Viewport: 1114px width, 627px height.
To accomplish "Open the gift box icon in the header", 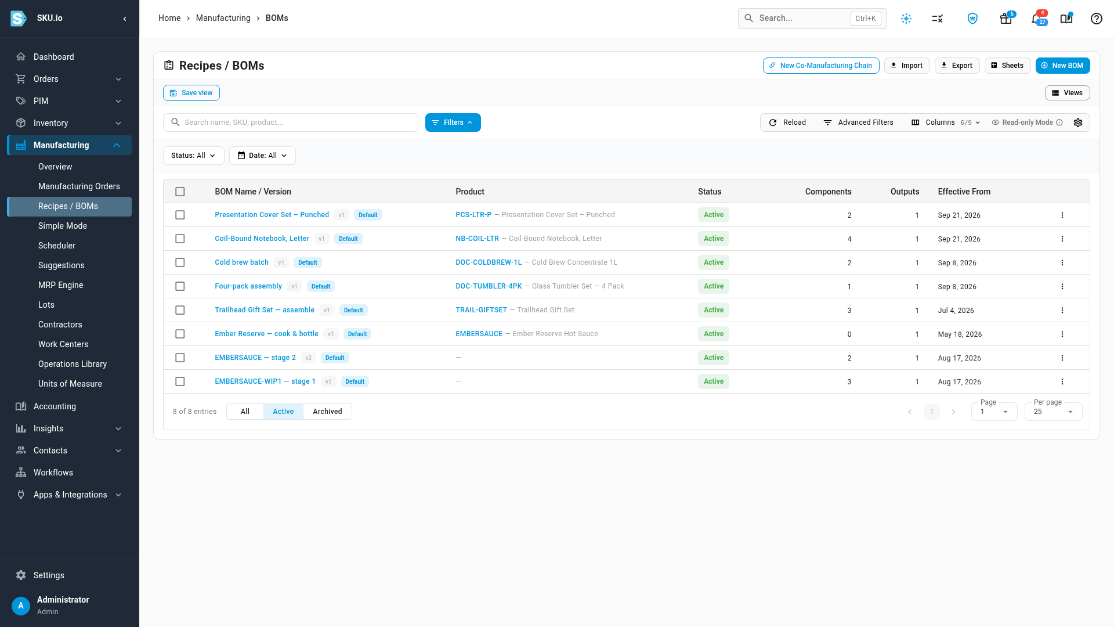I will click(1006, 19).
